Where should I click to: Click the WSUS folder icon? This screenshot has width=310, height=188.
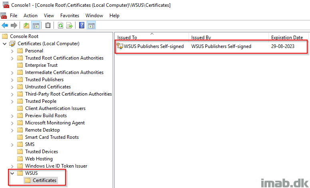20,173
